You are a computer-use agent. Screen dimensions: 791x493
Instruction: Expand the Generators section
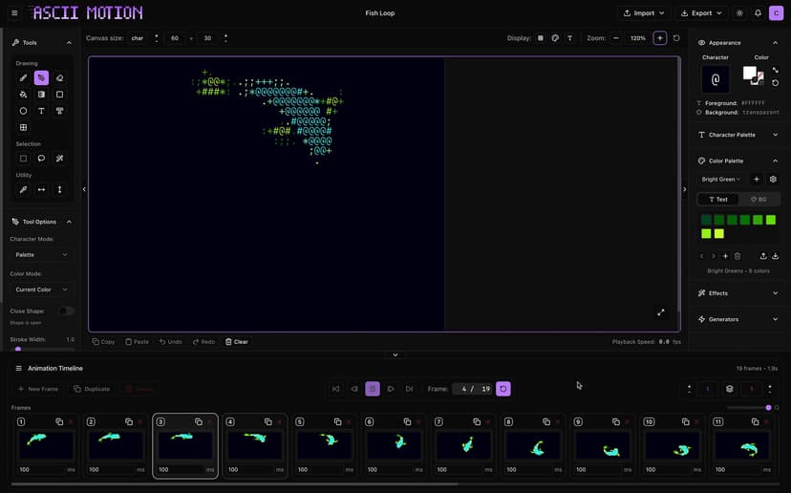click(738, 319)
